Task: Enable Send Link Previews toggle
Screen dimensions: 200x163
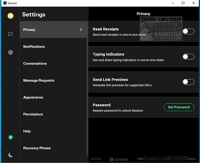Action: pyautogui.click(x=188, y=82)
